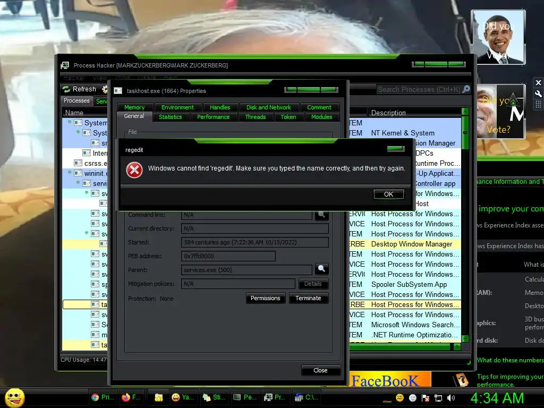Click the icon of the Interrupts process row
Image resolution: width=544 pixels, height=408 pixels.
click(87, 153)
